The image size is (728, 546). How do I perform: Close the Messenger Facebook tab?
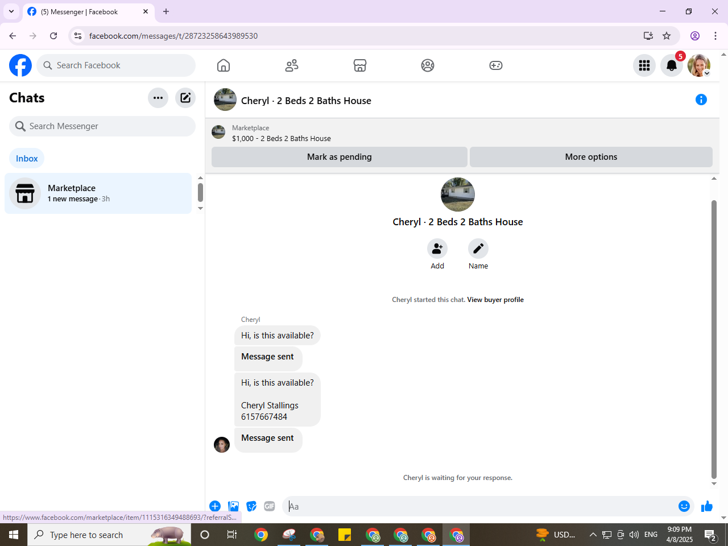click(146, 11)
